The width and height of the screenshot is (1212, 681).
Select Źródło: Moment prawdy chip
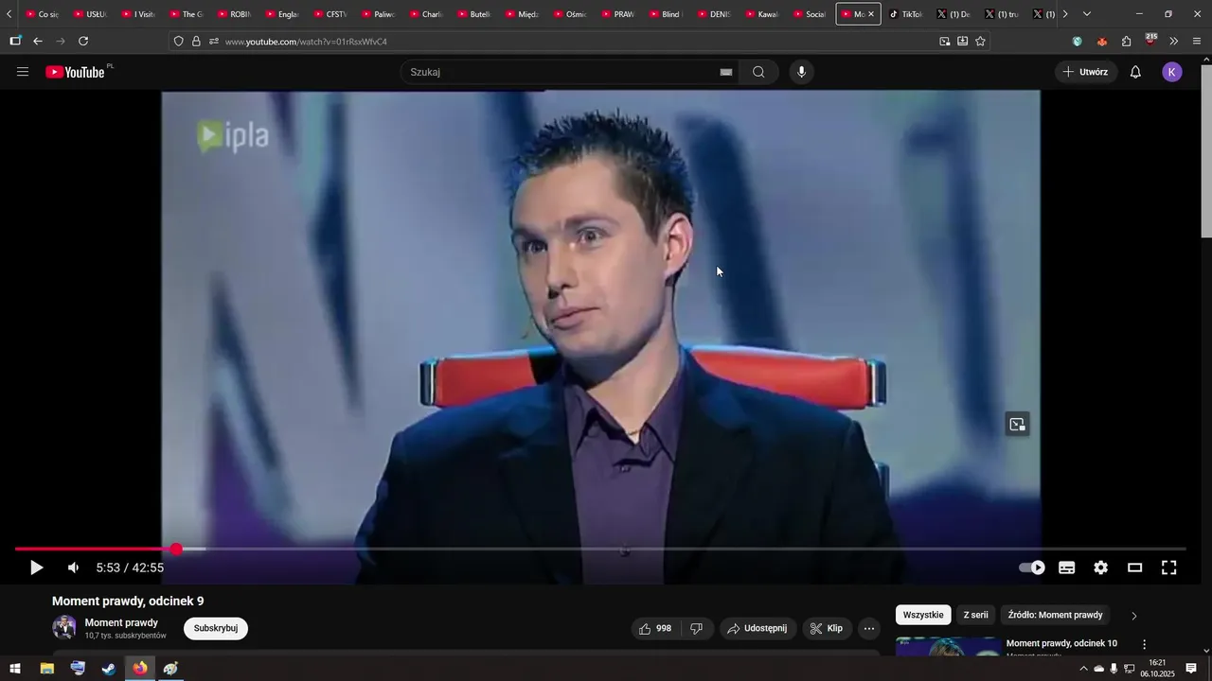click(x=1055, y=615)
